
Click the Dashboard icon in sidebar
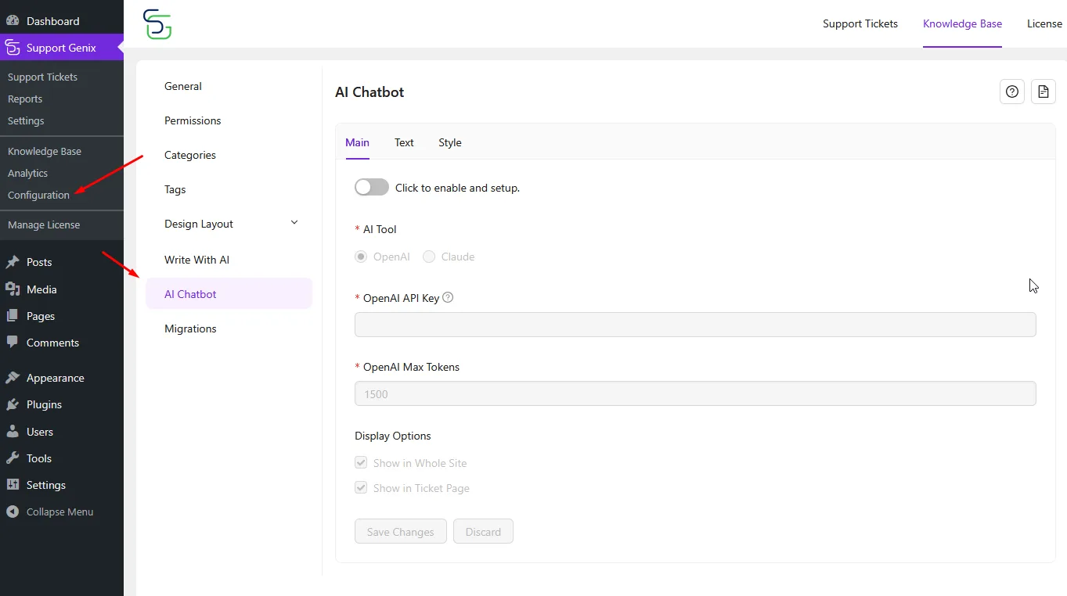pyautogui.click(x=13, y=21)
